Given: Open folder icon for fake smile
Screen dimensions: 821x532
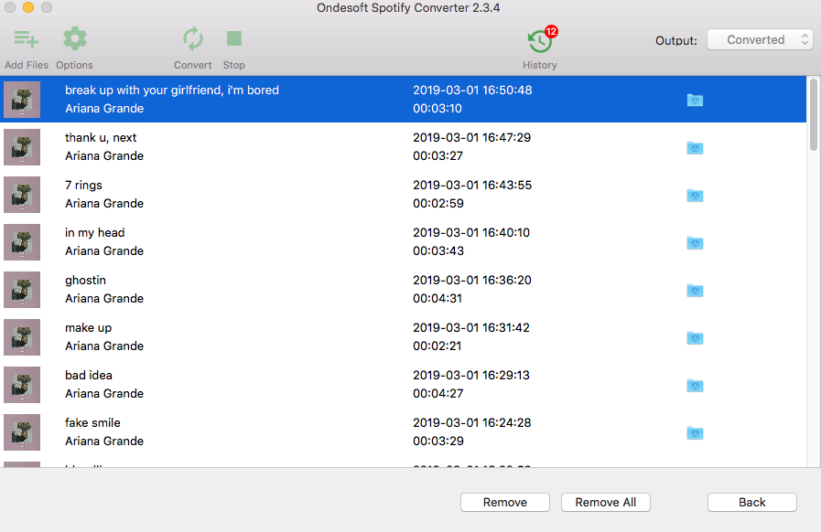Looking at the screenshot, I should click(x=695, y=433).
